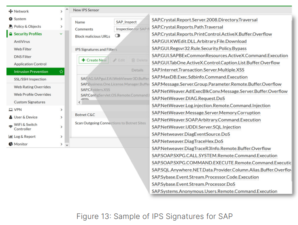The width and height of the screenshot is (298, 225).
Task: Open Custom Signatures page
Action: pos(30,102)
